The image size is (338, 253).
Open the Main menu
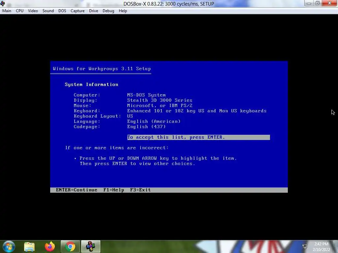coord(7,11)
